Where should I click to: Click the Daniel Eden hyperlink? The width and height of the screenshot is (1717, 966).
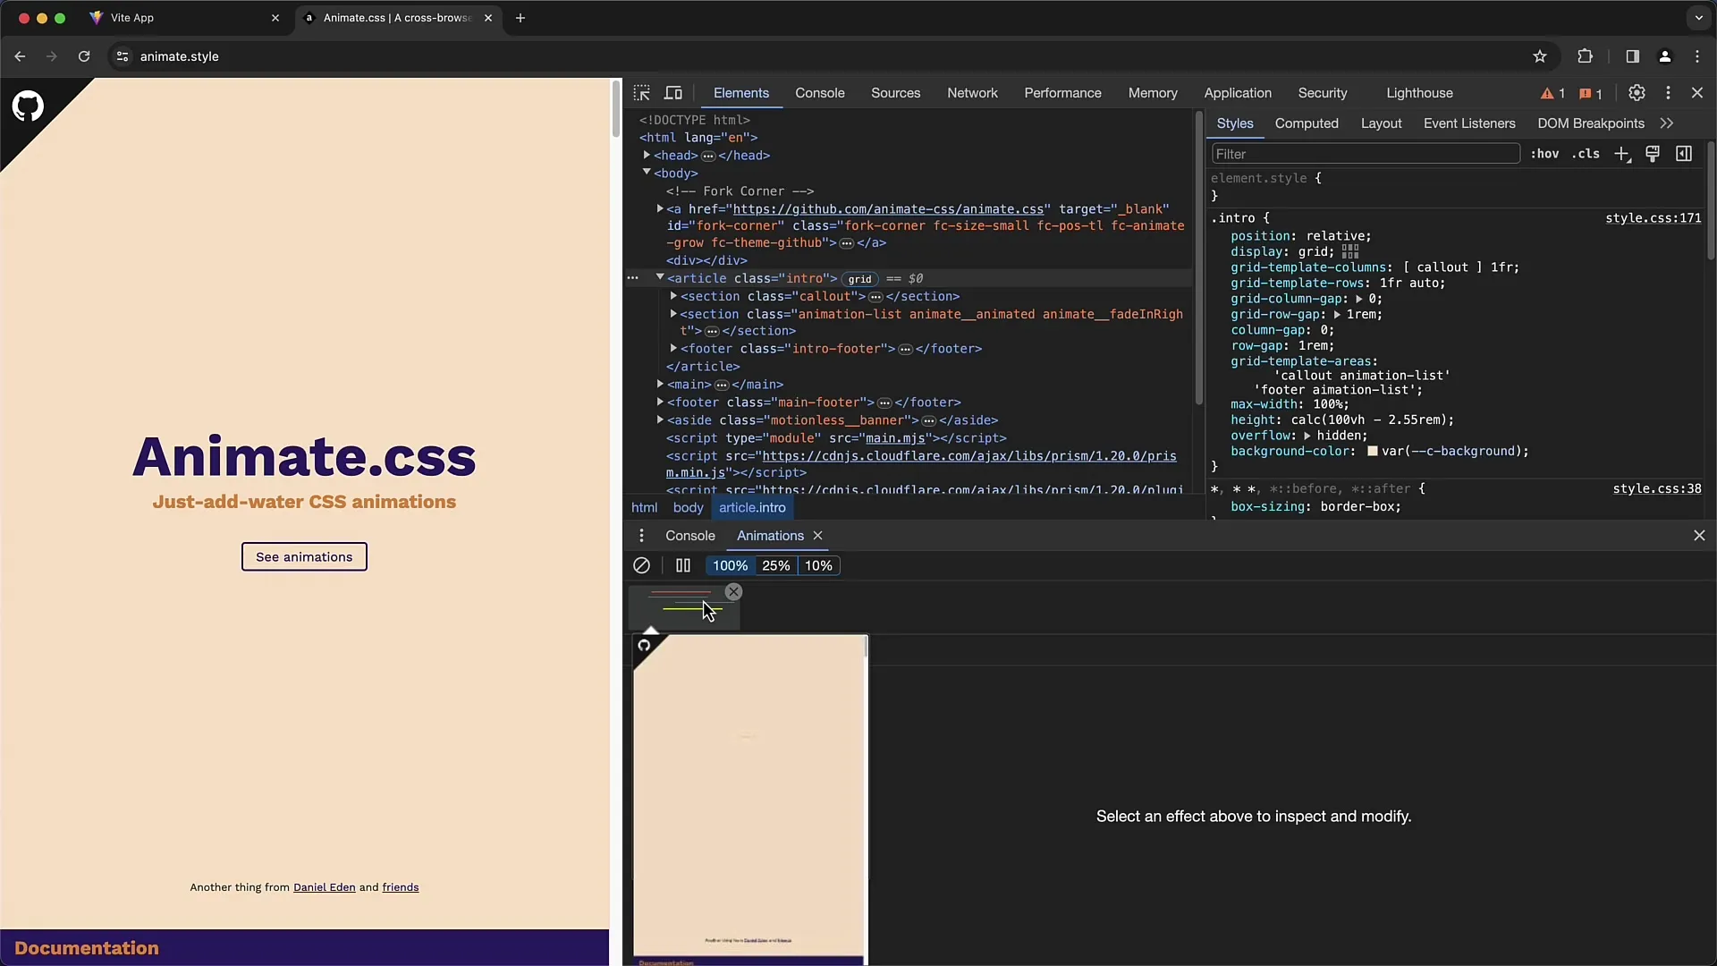pos(323,887)
